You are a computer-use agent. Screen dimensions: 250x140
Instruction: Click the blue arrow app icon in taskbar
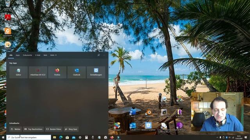point(118,137)
